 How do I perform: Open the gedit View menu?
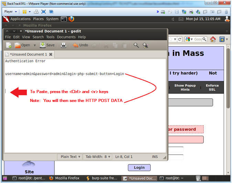pyautogui.click(x=26, y=37)
